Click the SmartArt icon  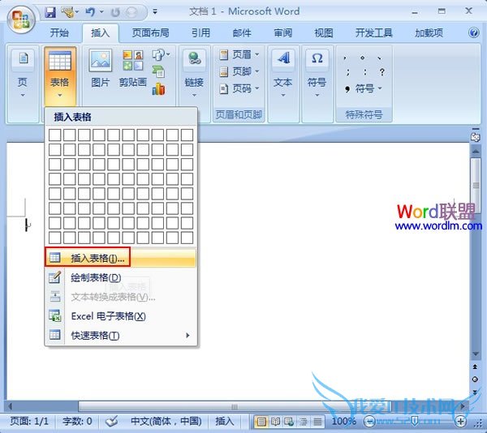158,72
